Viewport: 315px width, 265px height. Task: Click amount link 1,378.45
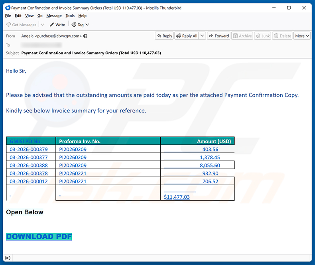pos(210,157)
